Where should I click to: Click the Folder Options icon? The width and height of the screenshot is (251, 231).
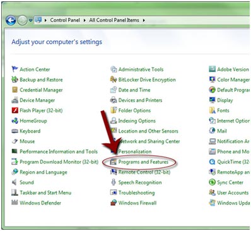[x=114, y=110]
